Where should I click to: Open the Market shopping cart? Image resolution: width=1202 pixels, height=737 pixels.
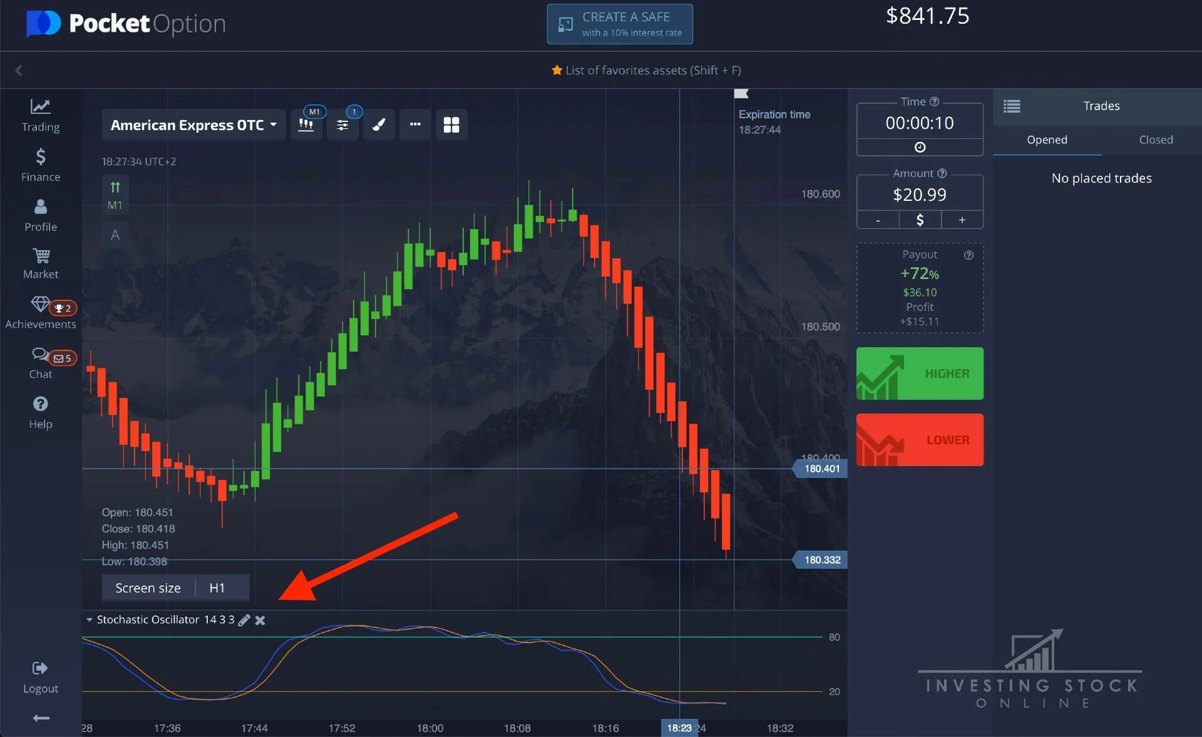[x=41, y=263]
